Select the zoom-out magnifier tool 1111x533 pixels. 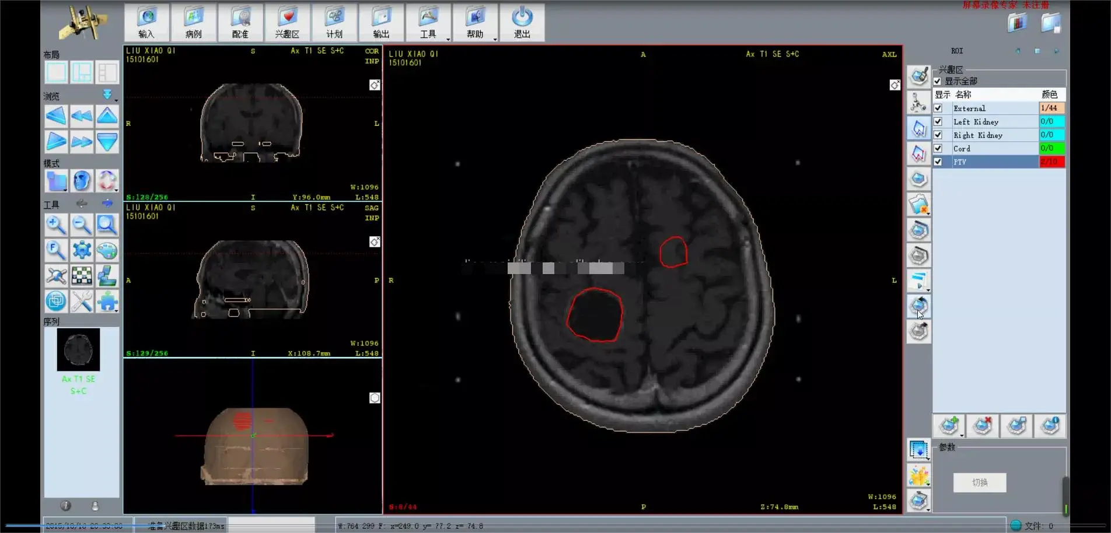[82, 225]
